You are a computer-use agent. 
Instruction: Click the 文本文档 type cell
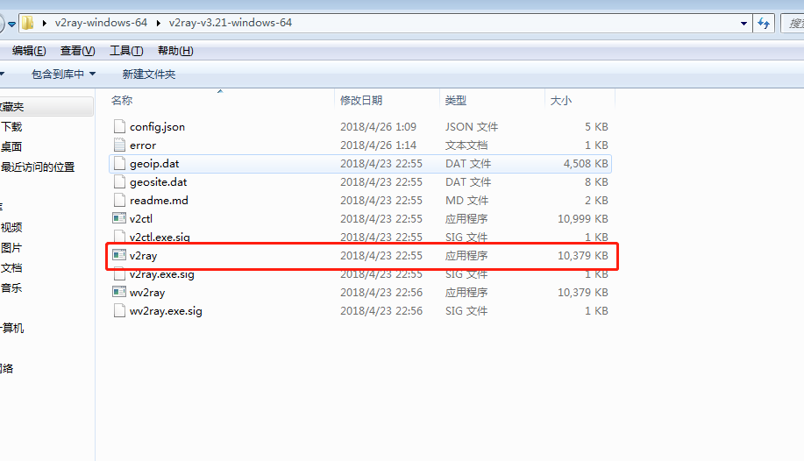[x=466, y=145]
